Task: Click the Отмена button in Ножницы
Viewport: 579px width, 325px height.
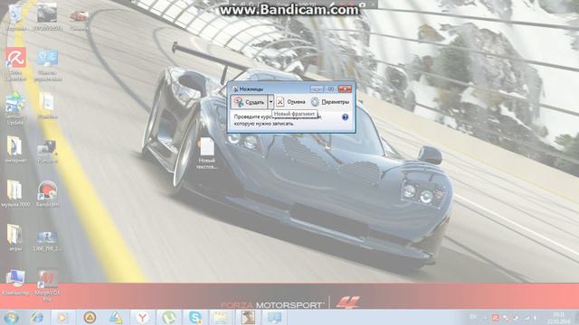Action: pos(291,102)
